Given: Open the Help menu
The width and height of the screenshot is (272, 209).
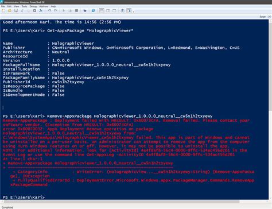Looking at the screenshot, I should (x=53, y=6).
